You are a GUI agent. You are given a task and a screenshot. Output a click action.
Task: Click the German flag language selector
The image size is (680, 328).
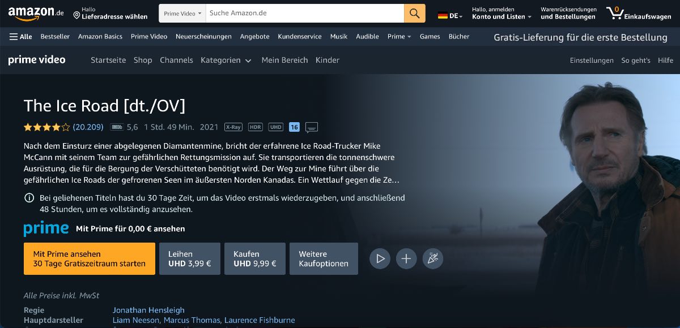point(450,16)
